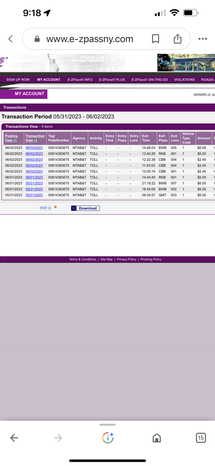Screen dimensions: 215x466
Task: Open the Phishing Policy link
Action: coord(151,259)
